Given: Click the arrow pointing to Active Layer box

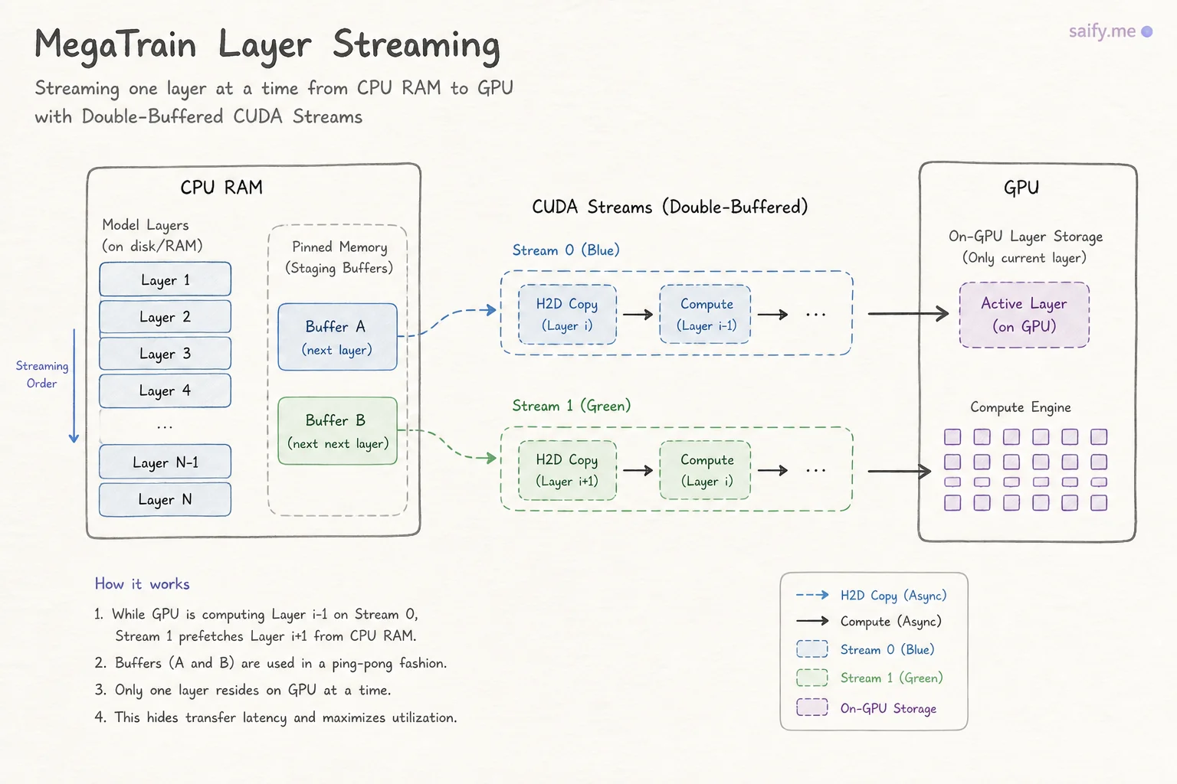Looking at the screenshot, I should click(x=908, y=313).
